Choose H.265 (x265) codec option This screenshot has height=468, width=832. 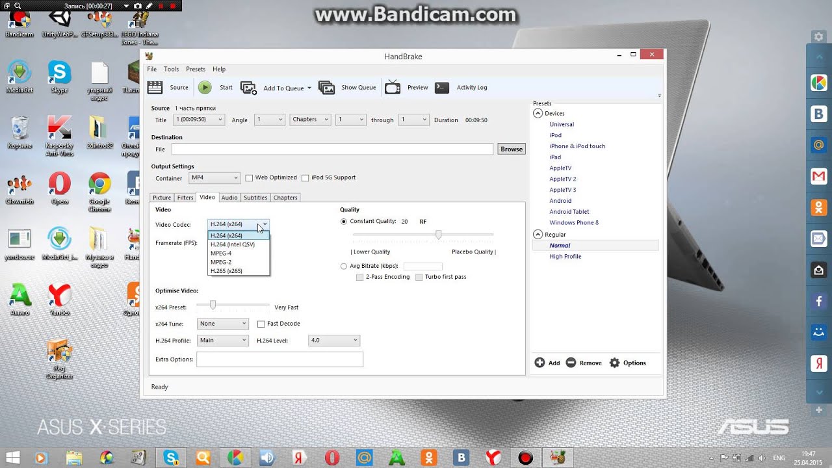pos(238,271)
